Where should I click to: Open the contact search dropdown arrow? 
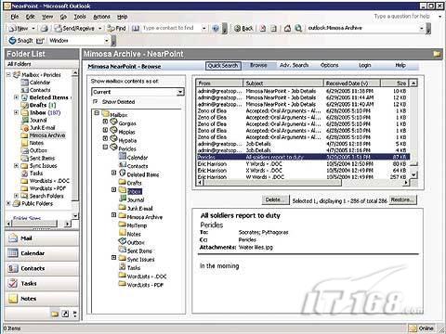pos(203,28)
